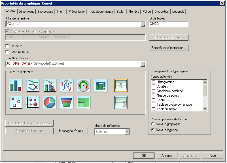Switch to the Présentation tab
The height and width of the screenshot is (163, 227).
pyautogui.click(x=77, y=12)
